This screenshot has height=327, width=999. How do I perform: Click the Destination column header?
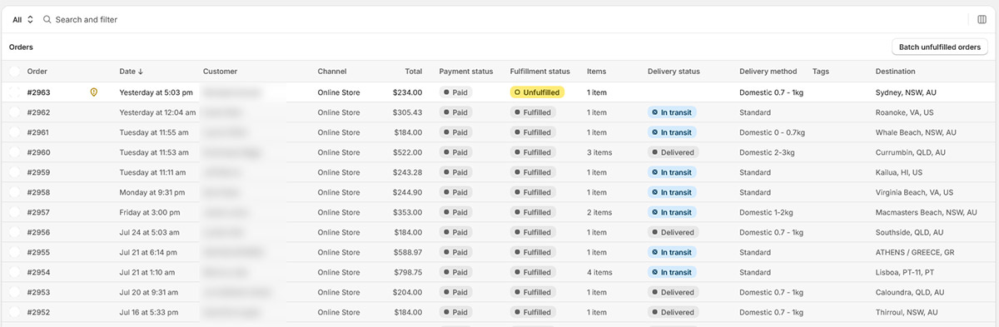(895, 72)
